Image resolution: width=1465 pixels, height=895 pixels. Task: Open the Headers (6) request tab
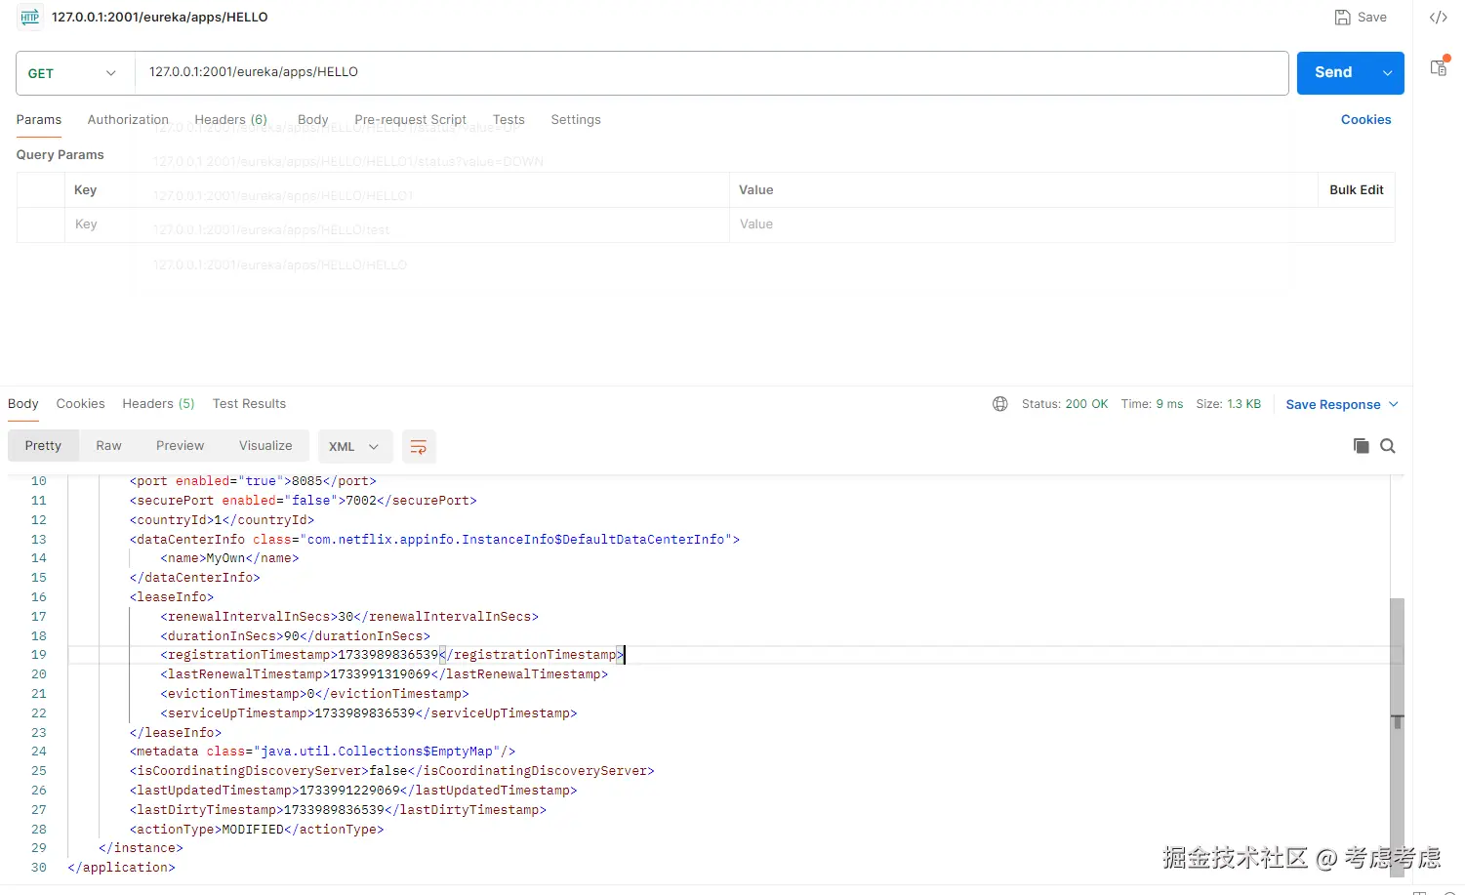tap(230, 120)
